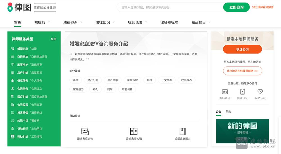Select the 子女抚养 tag
This screenshot has width=281, height=154.
(x=167, y=80)
